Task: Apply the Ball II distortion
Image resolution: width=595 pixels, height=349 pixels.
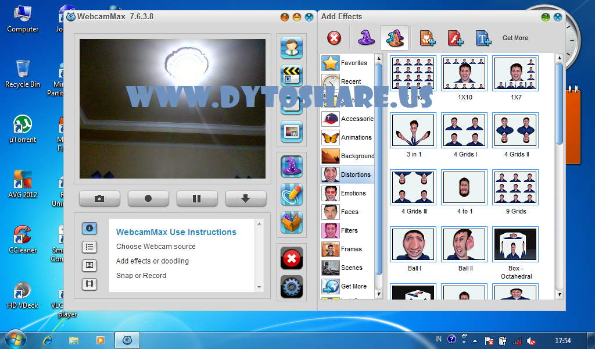Action: pyautogui.click(x=464, y=244)
